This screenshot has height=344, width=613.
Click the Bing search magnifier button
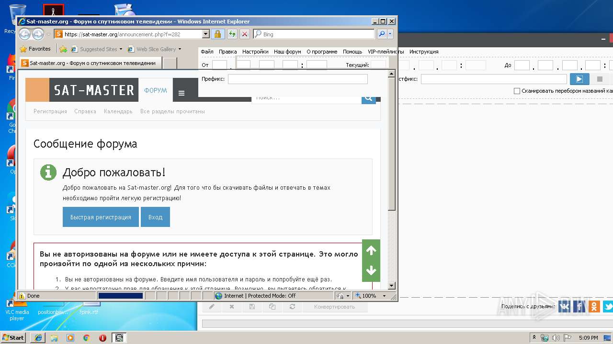(382, 34)
